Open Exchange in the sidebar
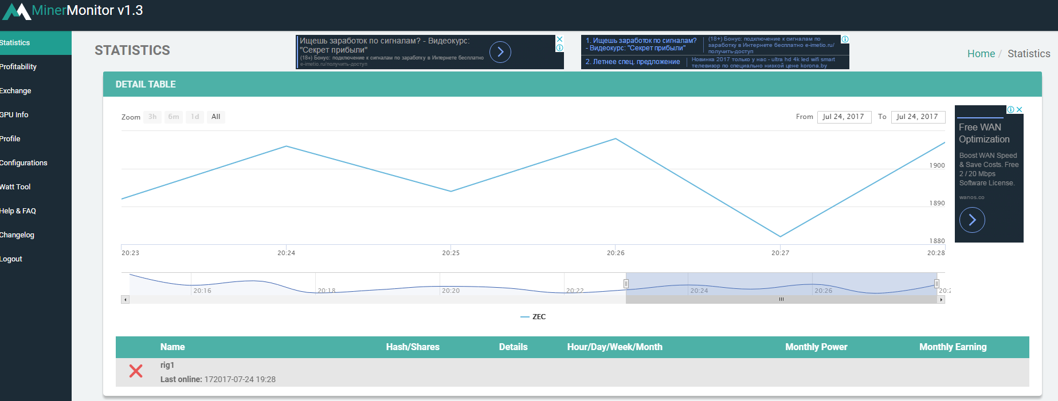Screen dimensions: 1058x401 click(x=36, y=91)
